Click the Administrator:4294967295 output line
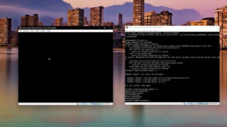This screenshot has height=127, width=227. pyautogui.click(x=137, y=91)
